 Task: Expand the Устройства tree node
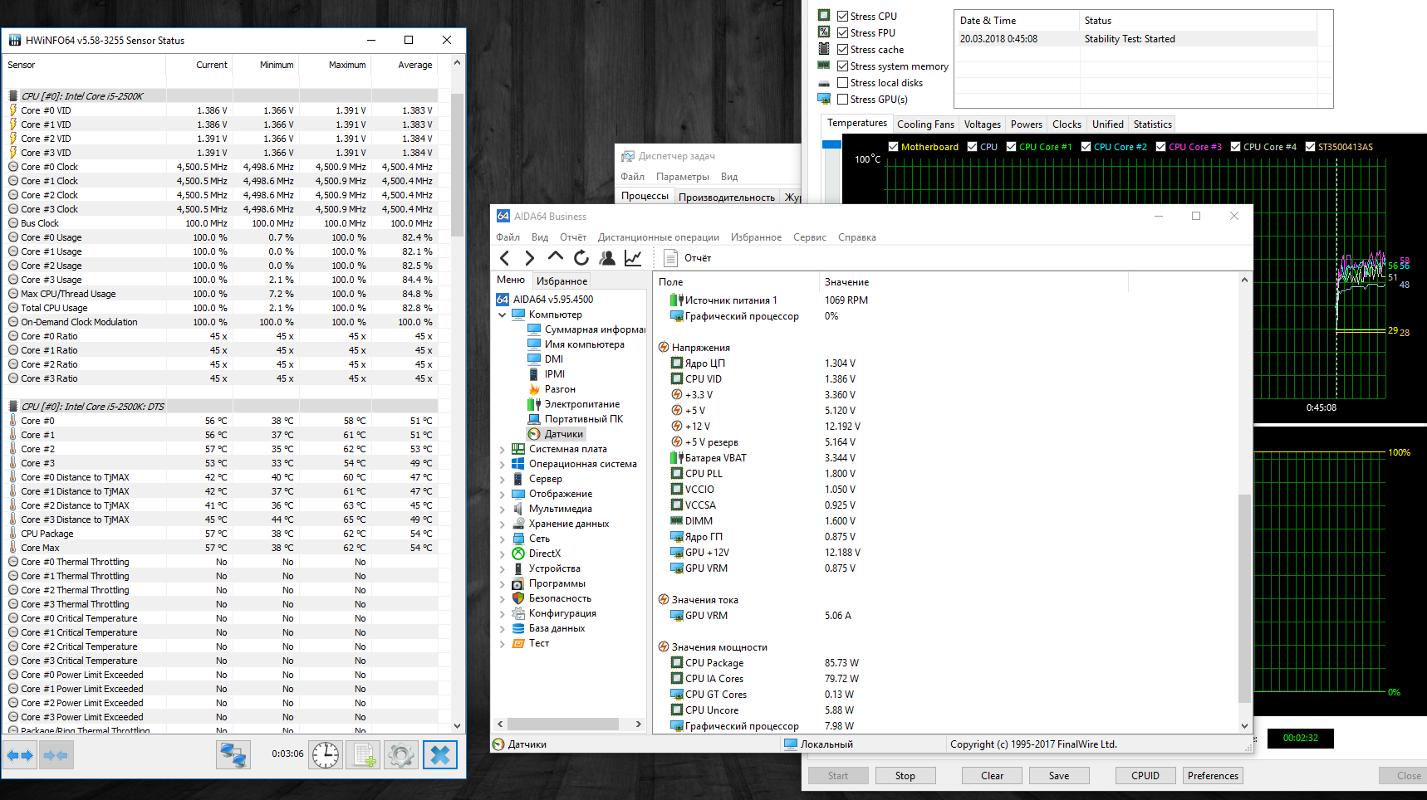point(502,568)
